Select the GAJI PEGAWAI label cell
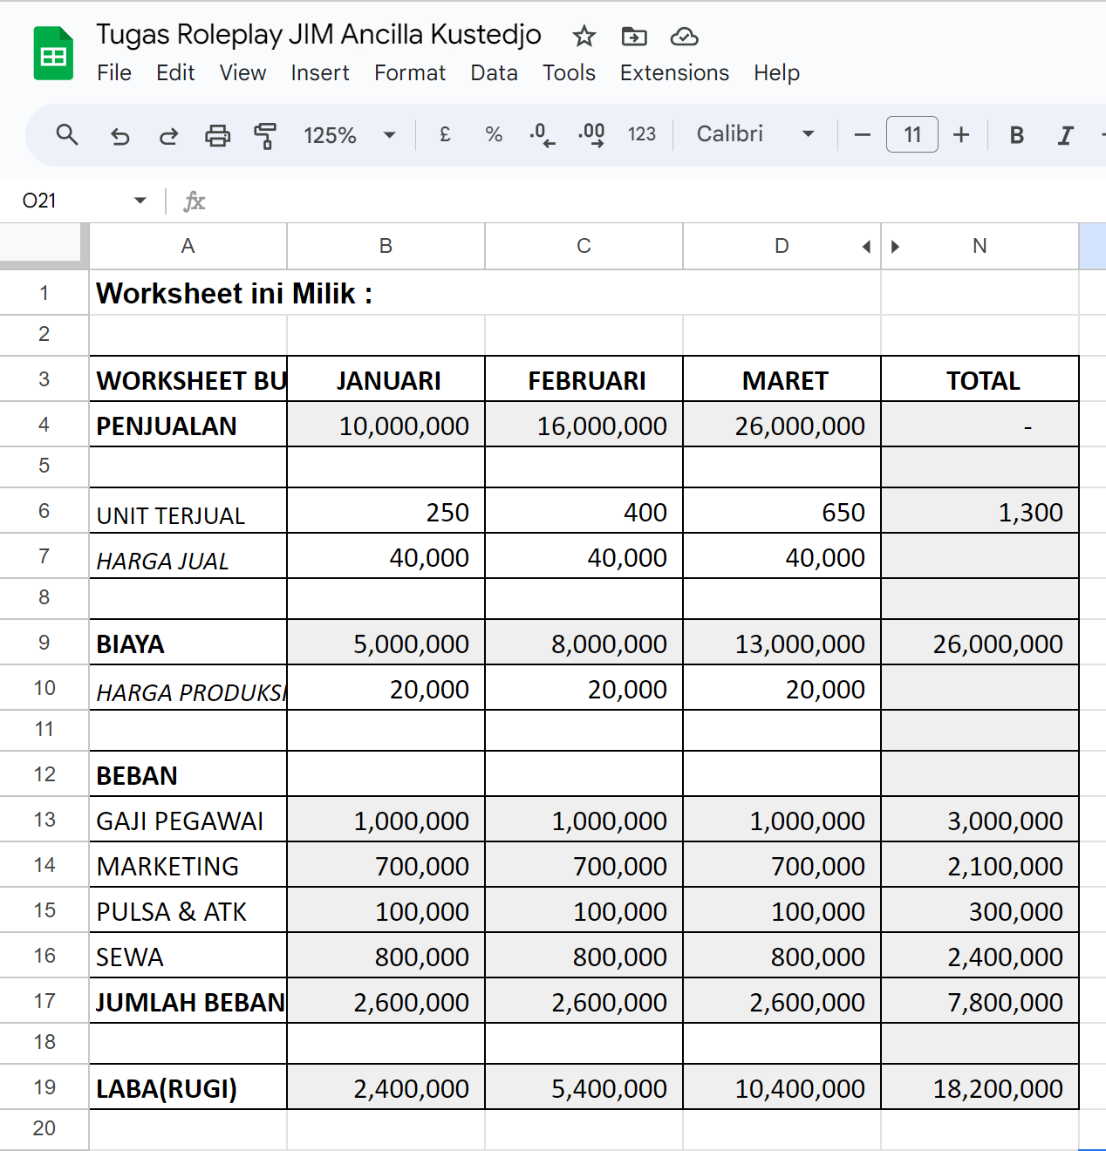 point(188,820)
